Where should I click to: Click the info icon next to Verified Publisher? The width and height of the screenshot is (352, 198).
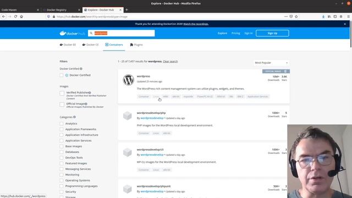click(x=90, y=93)
